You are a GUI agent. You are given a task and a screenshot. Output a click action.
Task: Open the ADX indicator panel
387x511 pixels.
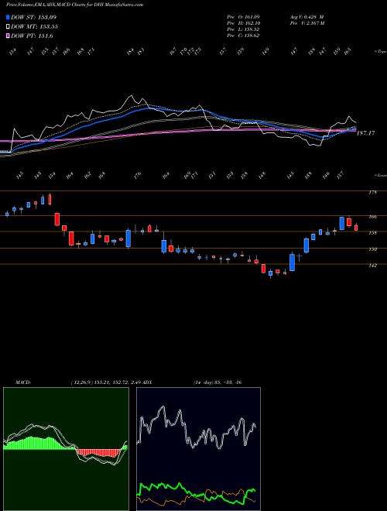click(198, 449)
